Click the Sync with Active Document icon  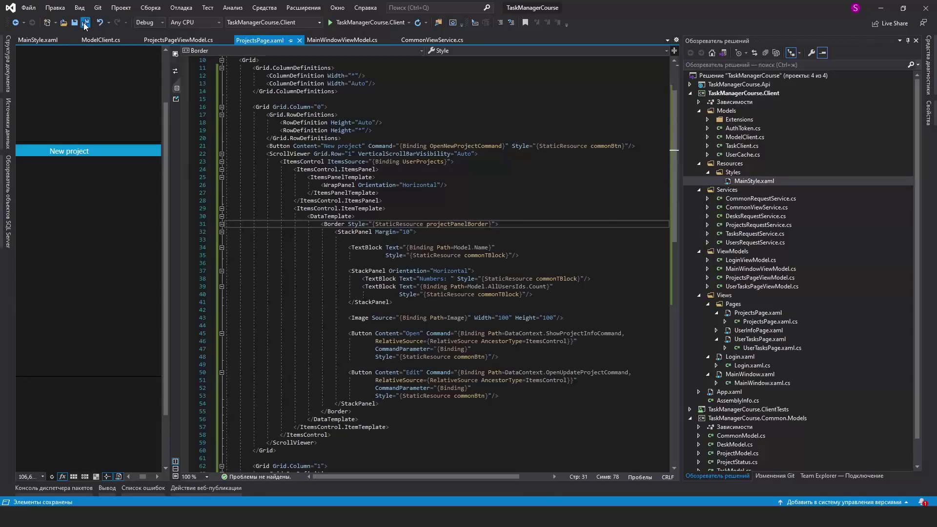(x=754, y=53)
